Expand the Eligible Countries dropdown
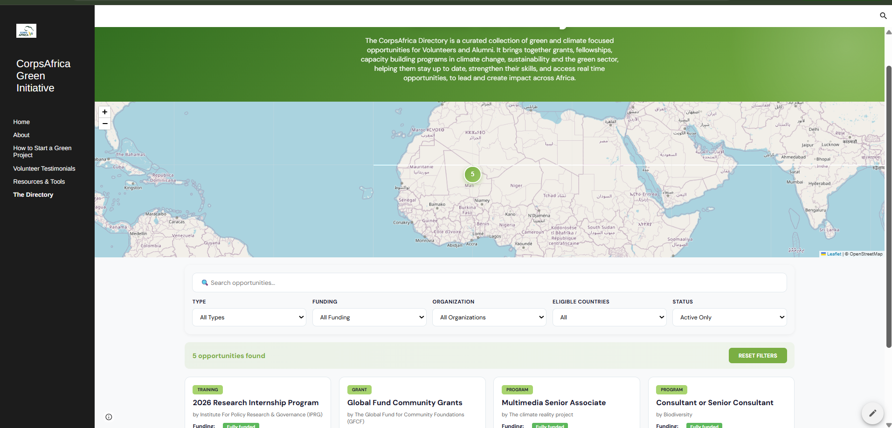Screen dimensions: 892x428 coord(609,318)
